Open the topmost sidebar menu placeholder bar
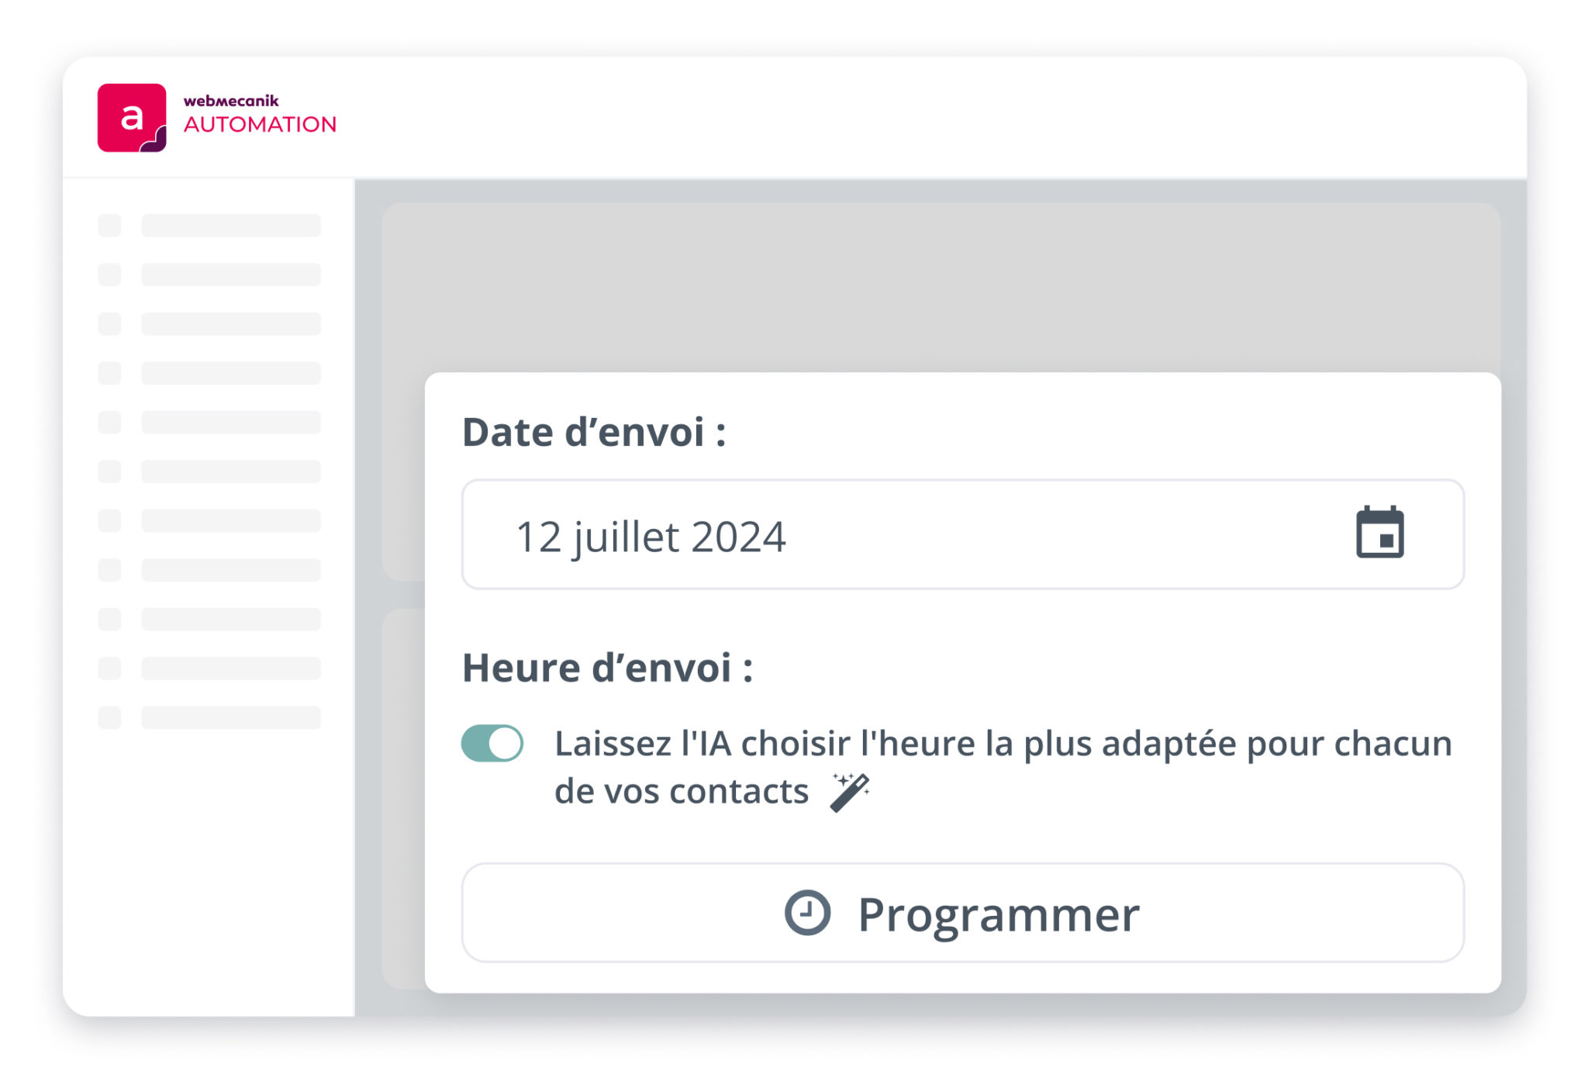Image resolution: width=1588 pixels, height=1071 pixels. click(231, 226)
